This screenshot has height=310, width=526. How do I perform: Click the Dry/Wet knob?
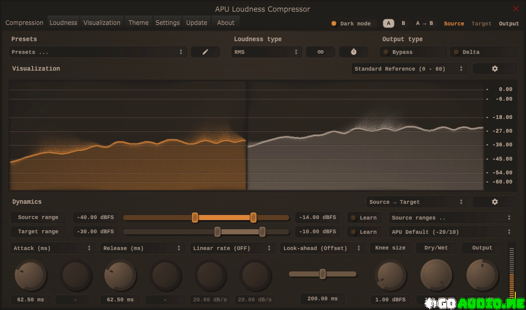(436, 275)
